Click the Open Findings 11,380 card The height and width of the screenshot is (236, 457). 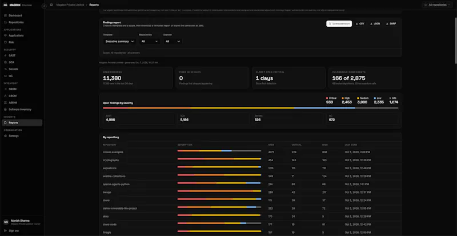coord(136,78)
